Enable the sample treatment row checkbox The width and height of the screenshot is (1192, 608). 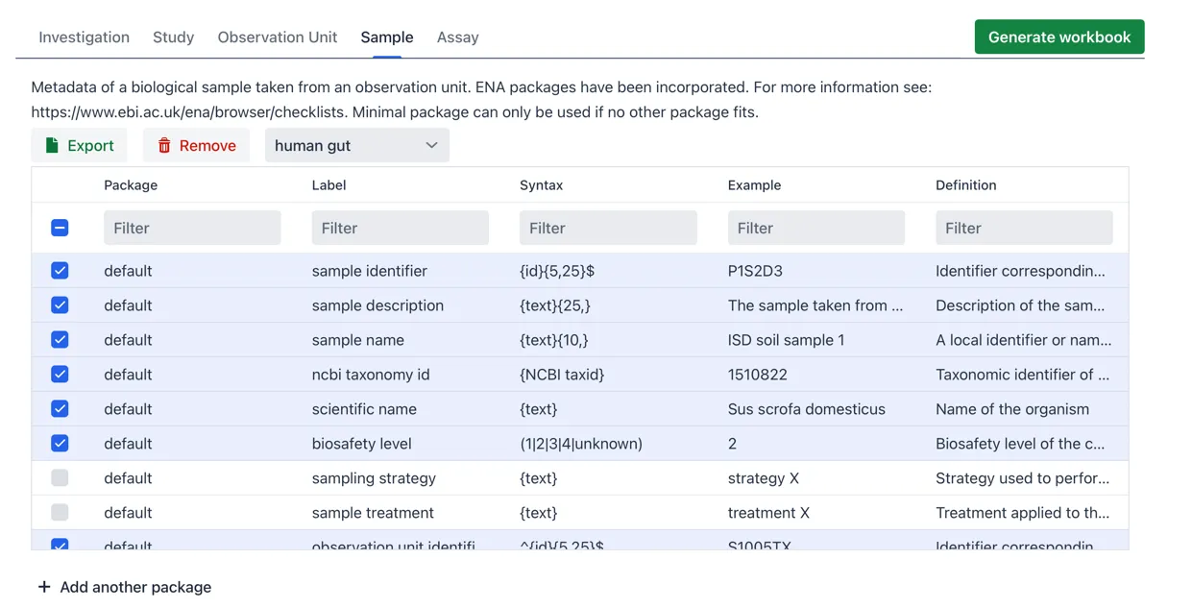point(60,513)
